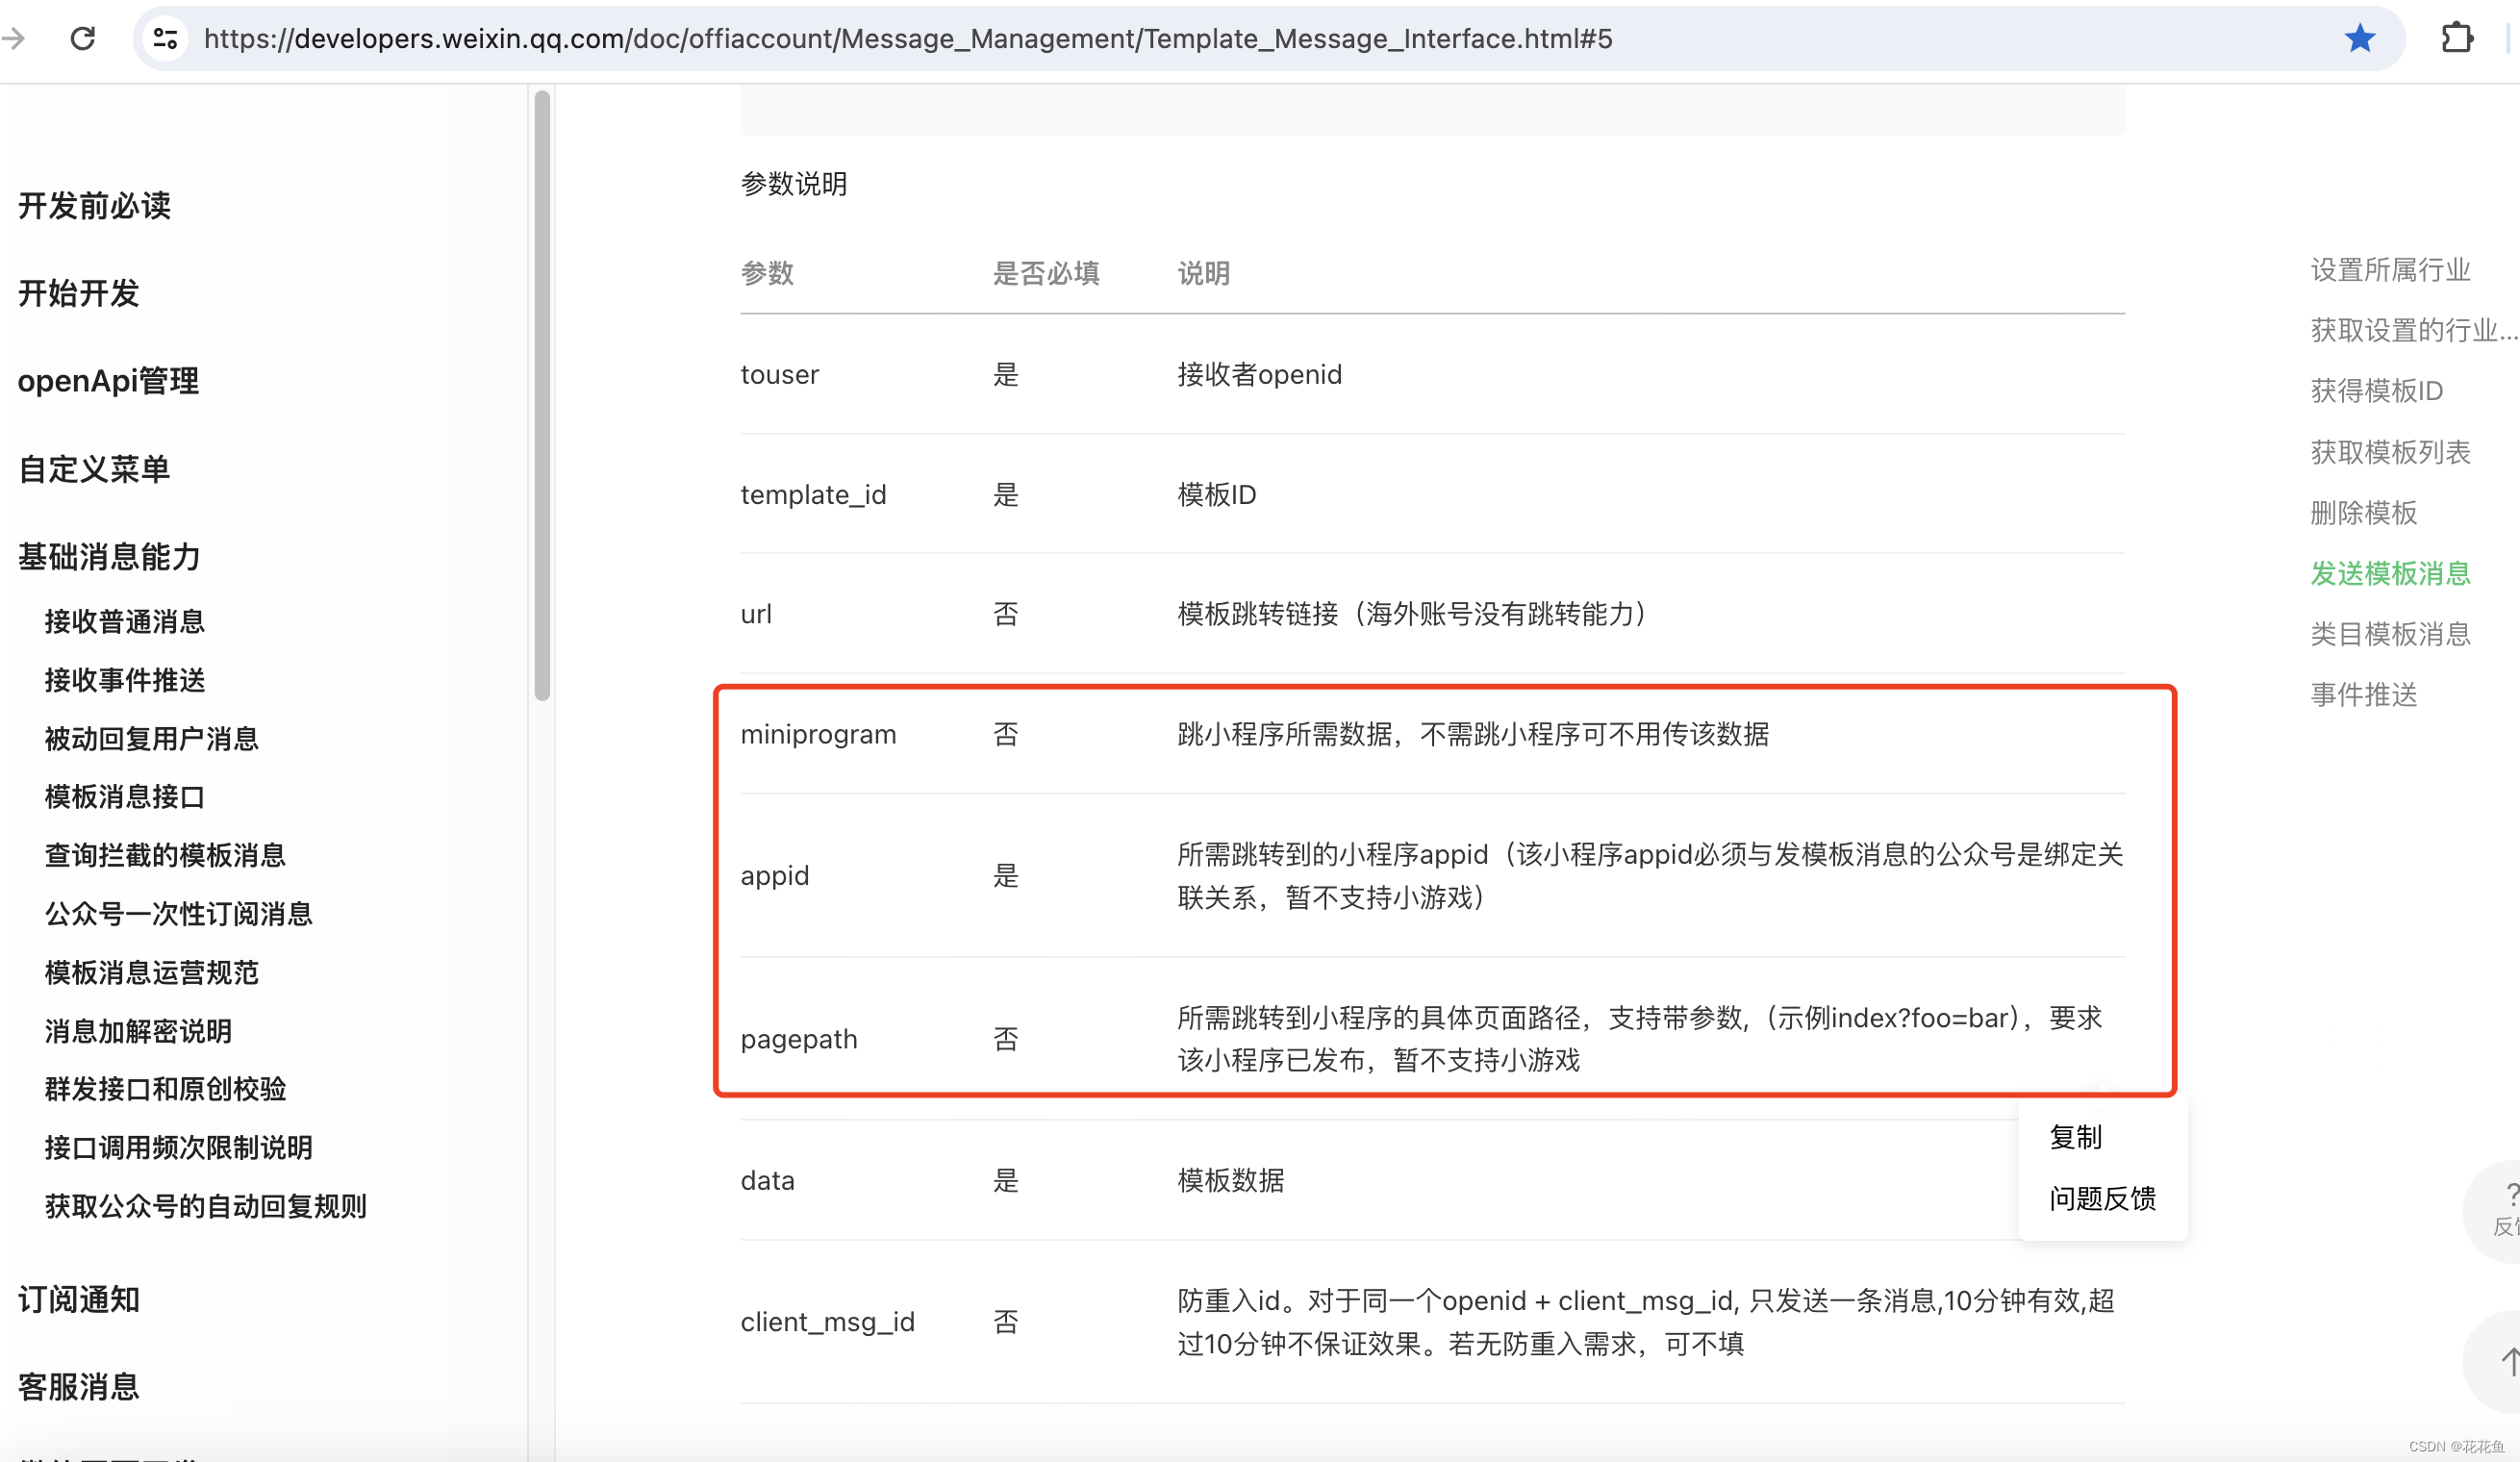Select 复制 in the popup menu

click(x=2075, y=1137)
